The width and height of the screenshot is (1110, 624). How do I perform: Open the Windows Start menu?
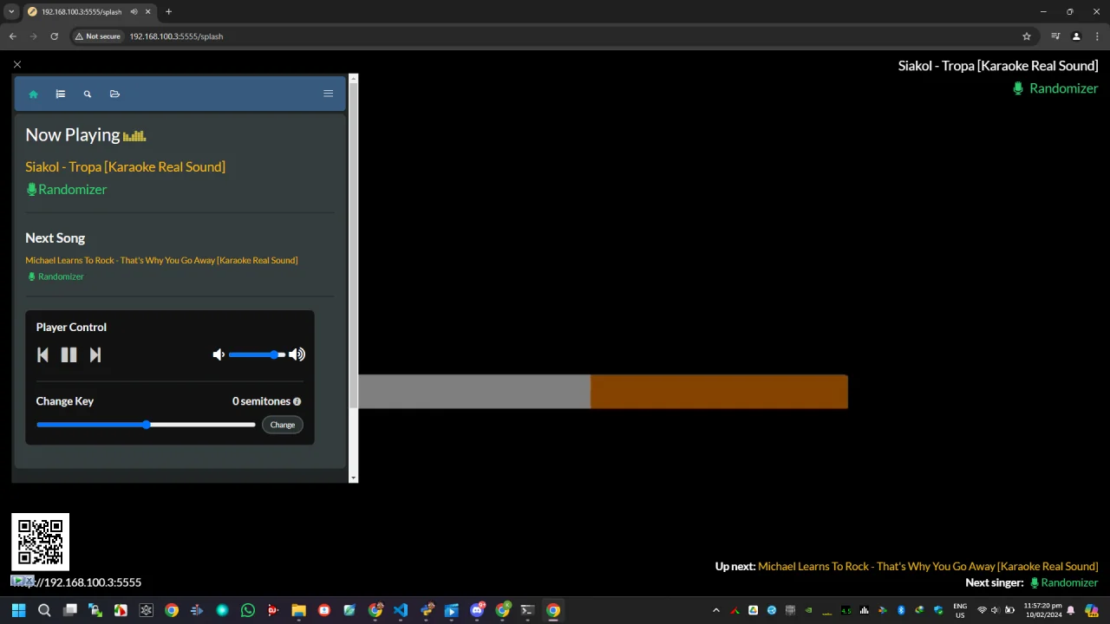(x=18, y=610)
